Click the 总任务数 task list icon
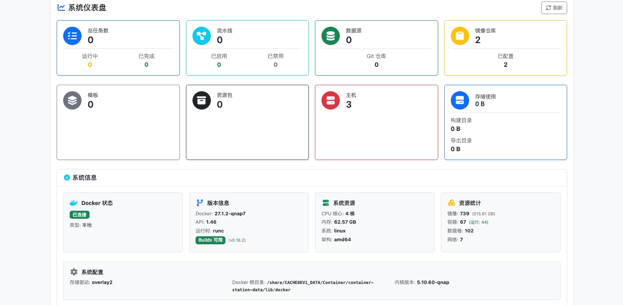Screen dimensions: 623x305 72,36
